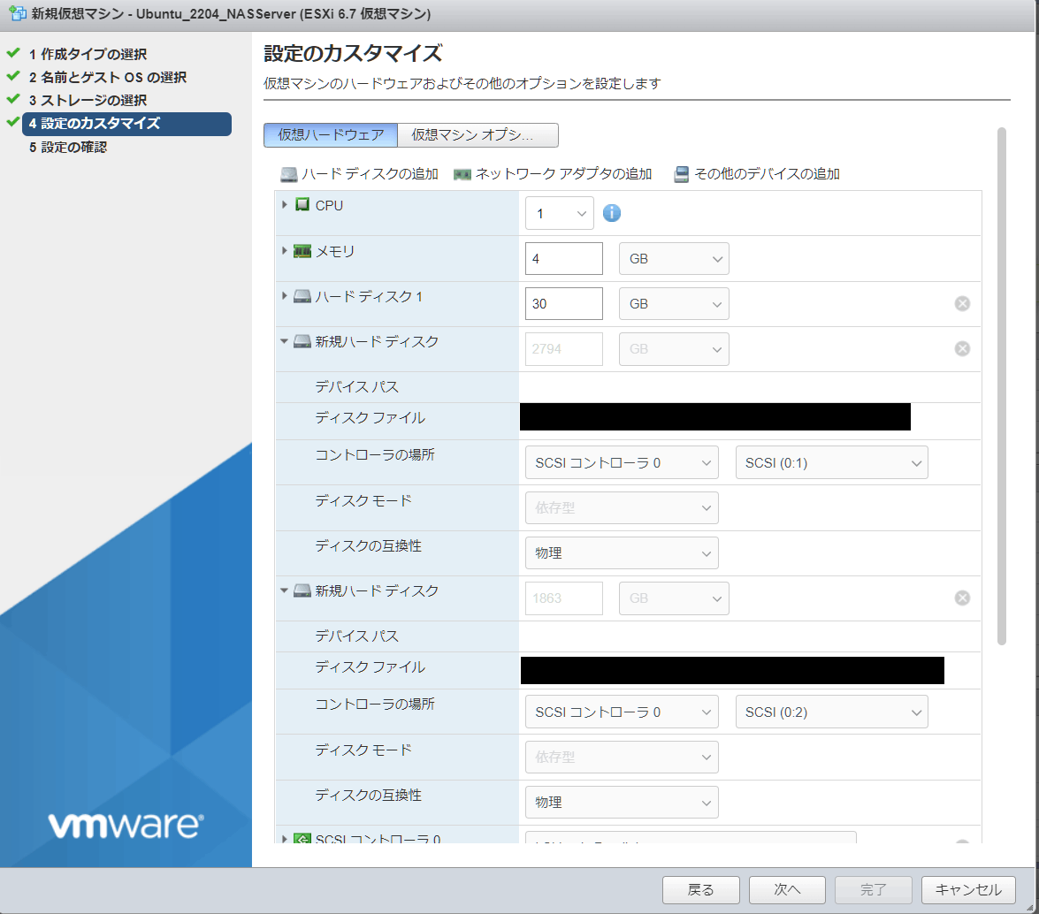Image resolution: width=1039 pixels, height=914 pixels.
Task: Click the new virtual machine title icon
Action: pos(17,13)
